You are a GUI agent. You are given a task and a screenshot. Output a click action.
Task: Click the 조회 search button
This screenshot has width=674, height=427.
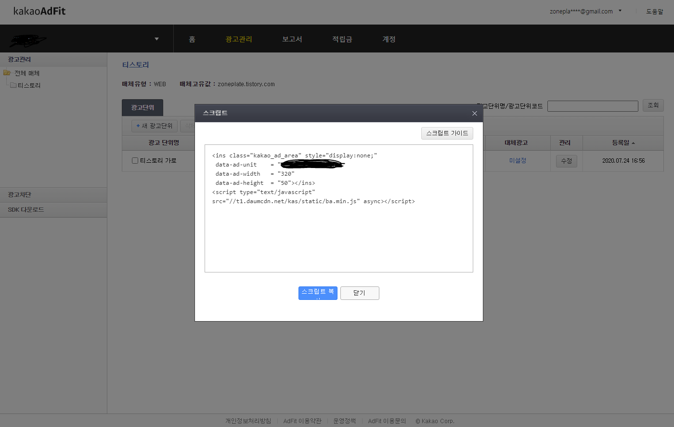coord(653,105)
